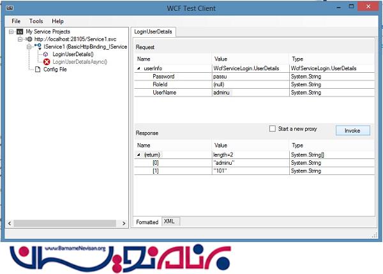Image resolution: width=383 pixels, height=274 pixels.
Task: Switch to the Formatted view tab
Action: tap(147, 222)
